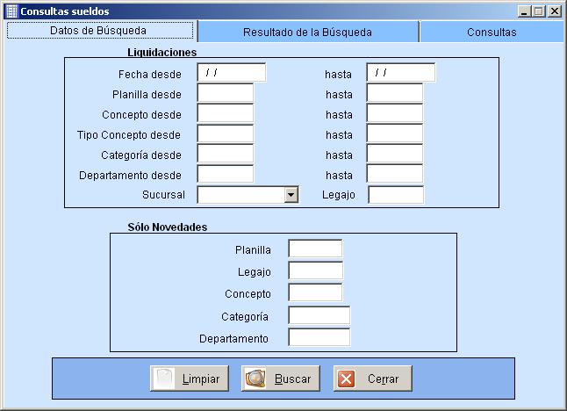Screen dimensions: 567x411
Task: Click the Legajo field beside Sucursal
Action: click(395, 195)
